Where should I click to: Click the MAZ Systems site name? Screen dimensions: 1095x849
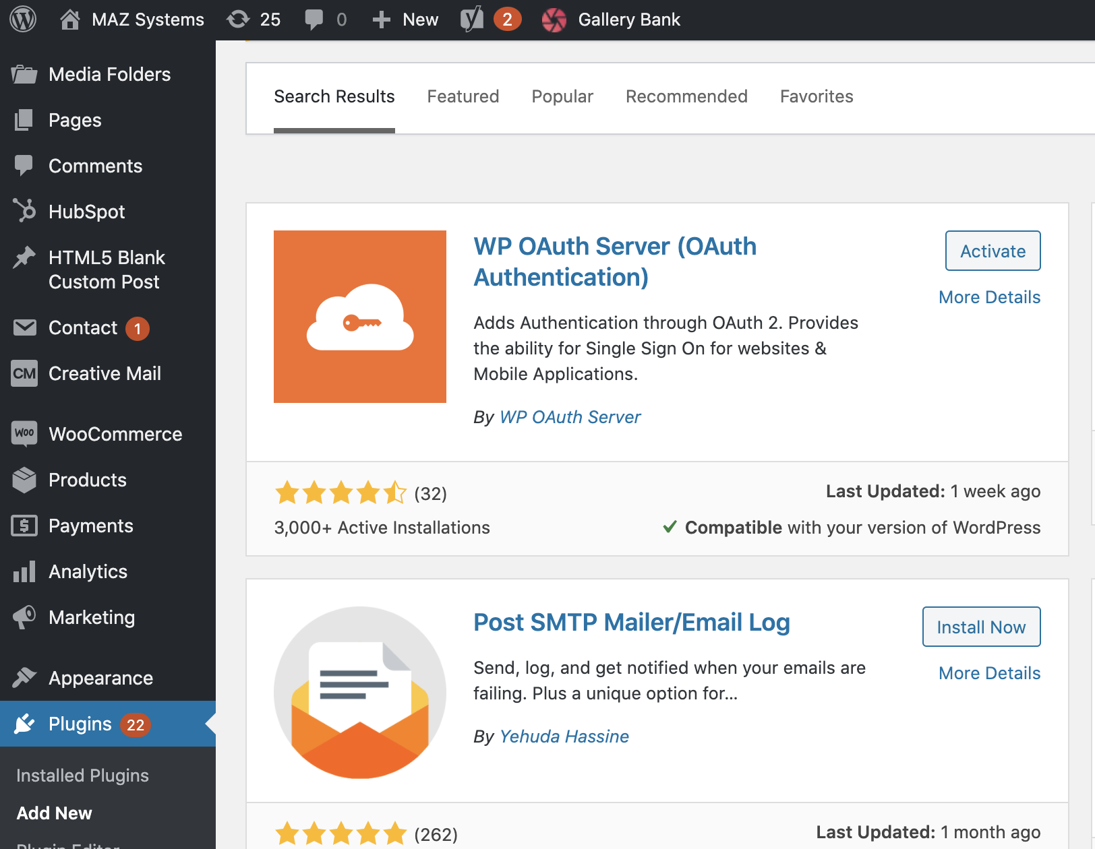pos(148,20)
